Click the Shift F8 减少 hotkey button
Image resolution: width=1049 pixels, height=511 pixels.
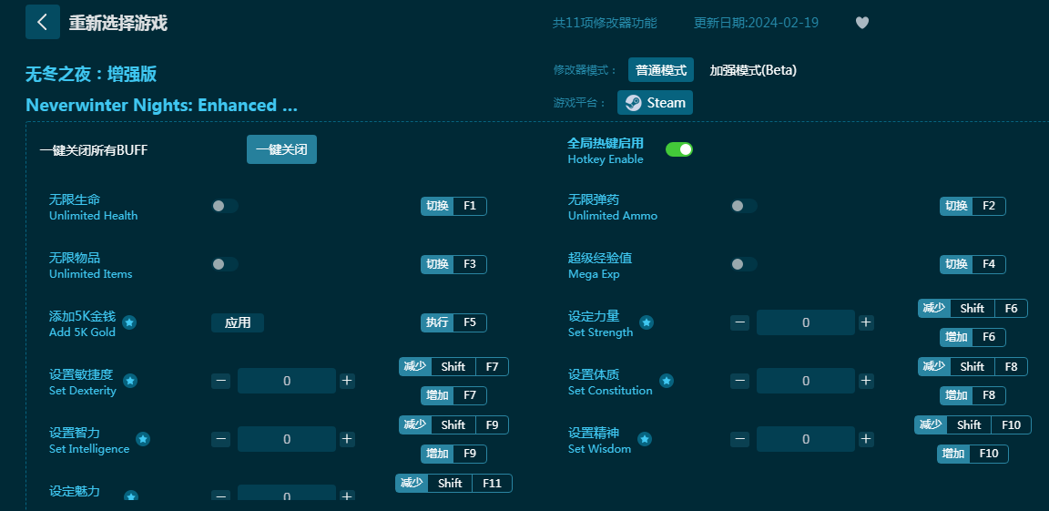tap(973, 366)
